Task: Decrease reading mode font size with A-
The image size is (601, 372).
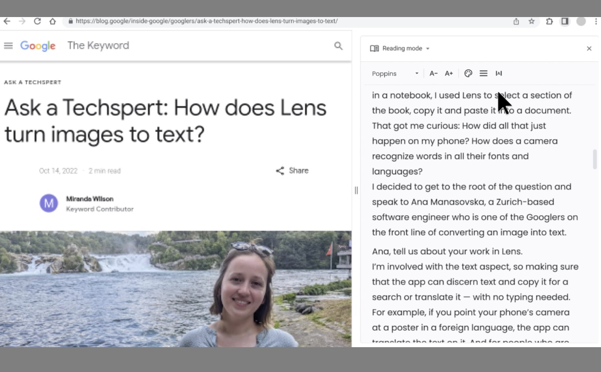Action: coord(433,74)
